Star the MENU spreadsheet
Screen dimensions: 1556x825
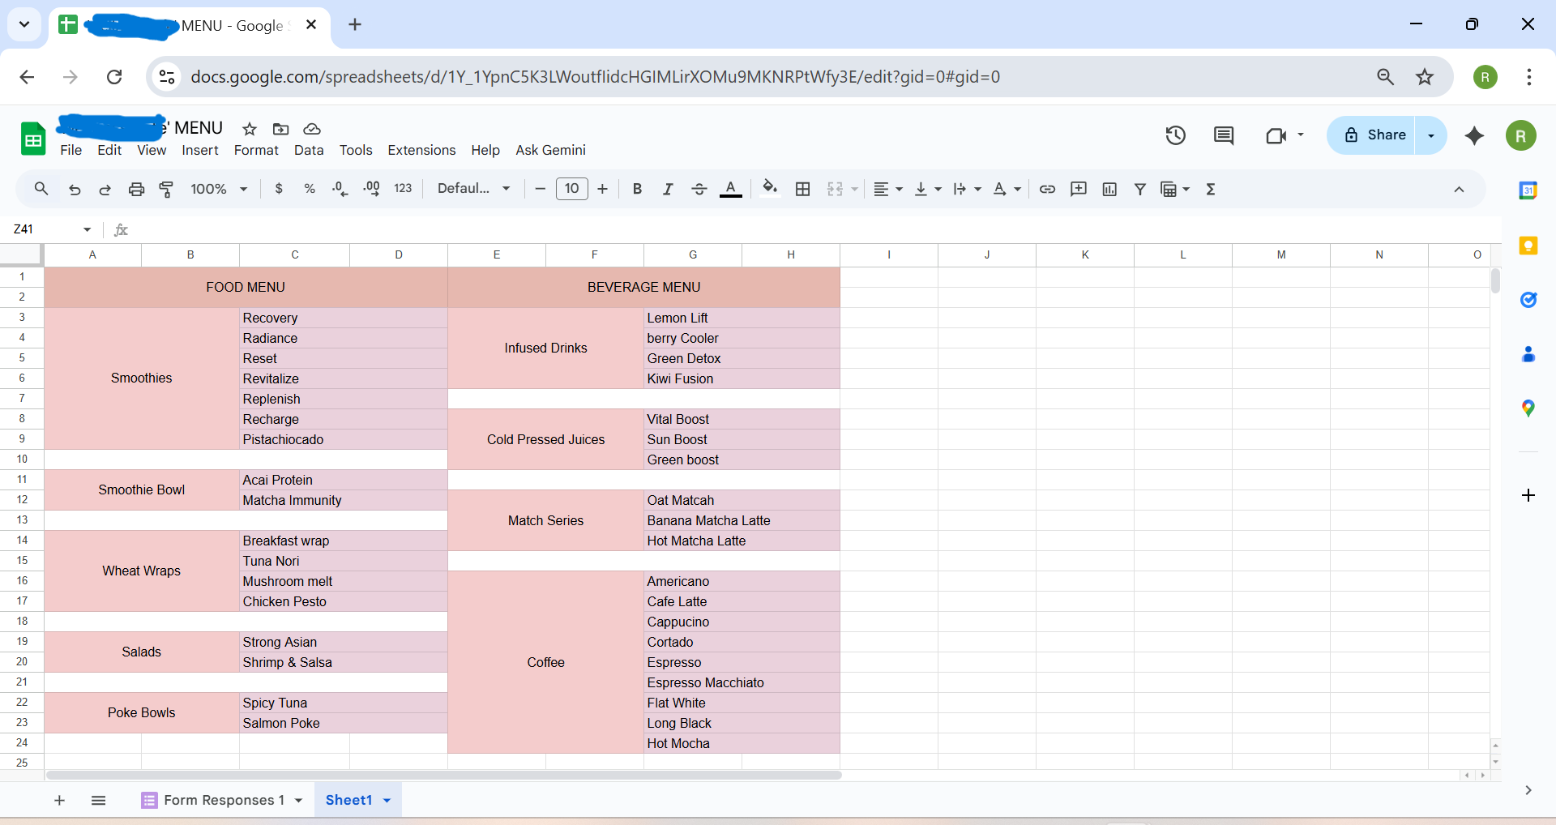pyautogui.click(x=250, y=129)
